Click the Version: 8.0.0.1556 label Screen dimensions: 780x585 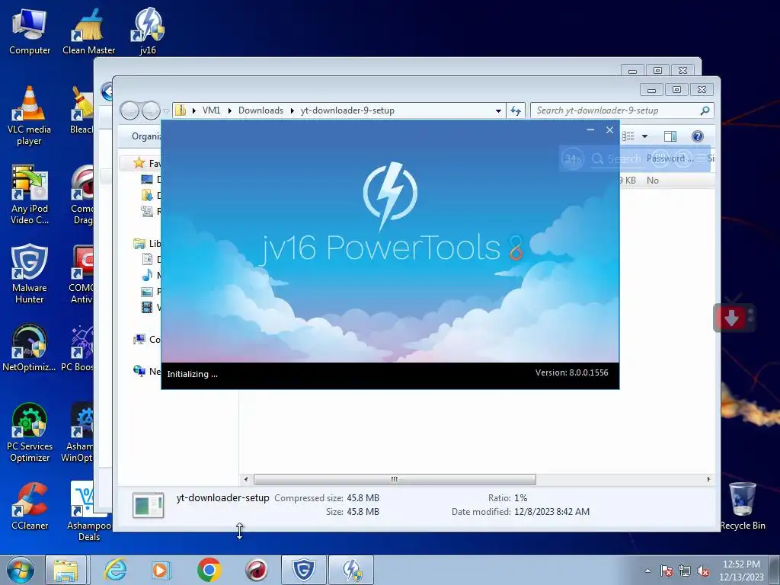[571, 372]
